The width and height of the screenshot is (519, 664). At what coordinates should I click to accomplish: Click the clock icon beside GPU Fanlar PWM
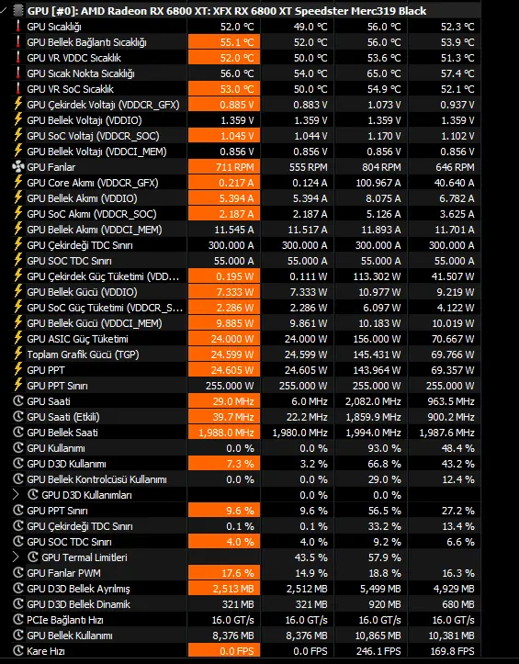17,573
